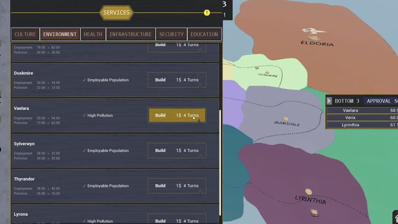This screenshot has height=224, width=398.
Task: Click the services list scrollbar
Action: 220,161
